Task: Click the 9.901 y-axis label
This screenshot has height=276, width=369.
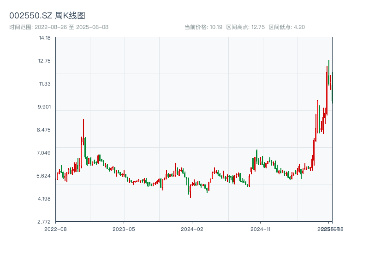Action: pos(45,107)
